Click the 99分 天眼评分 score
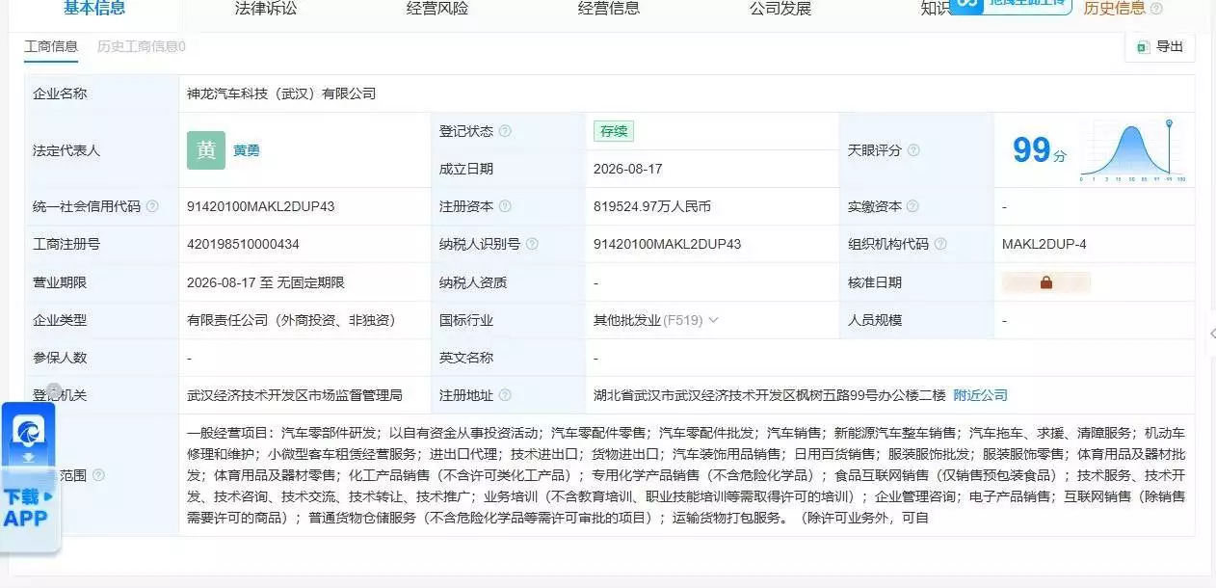The image size is (1216, 588). pyautogui.click(x=1039, y=150)
